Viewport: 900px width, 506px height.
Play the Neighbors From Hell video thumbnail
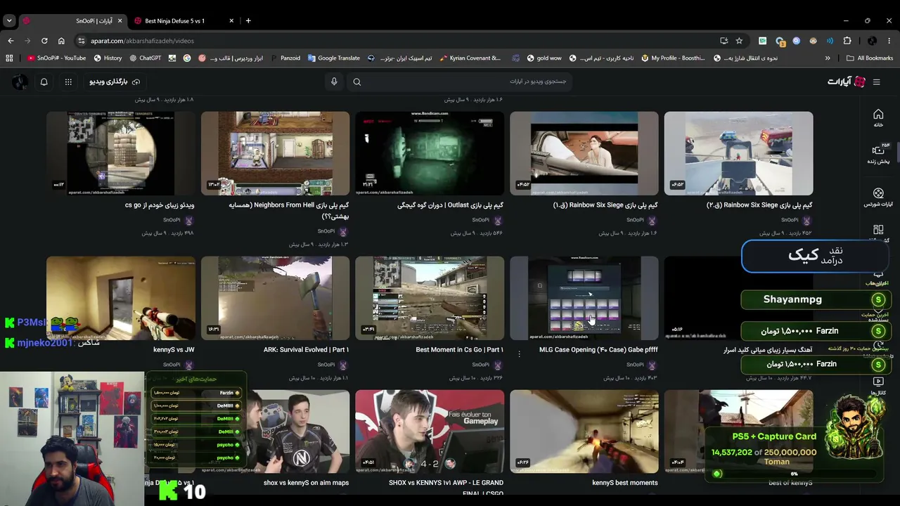tap(275, 153)
